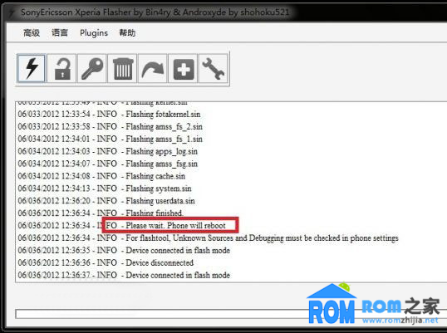Select 'For flashtool, Unknown Sources' log line
Image resolution: width=447 pixels, height=333 pixels.
click(x=208, y=238)
